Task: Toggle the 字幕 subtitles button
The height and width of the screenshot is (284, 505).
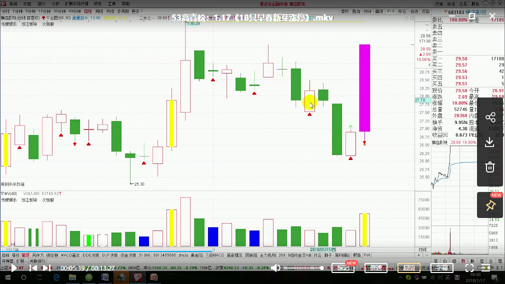Action: (x=441, y=268)
